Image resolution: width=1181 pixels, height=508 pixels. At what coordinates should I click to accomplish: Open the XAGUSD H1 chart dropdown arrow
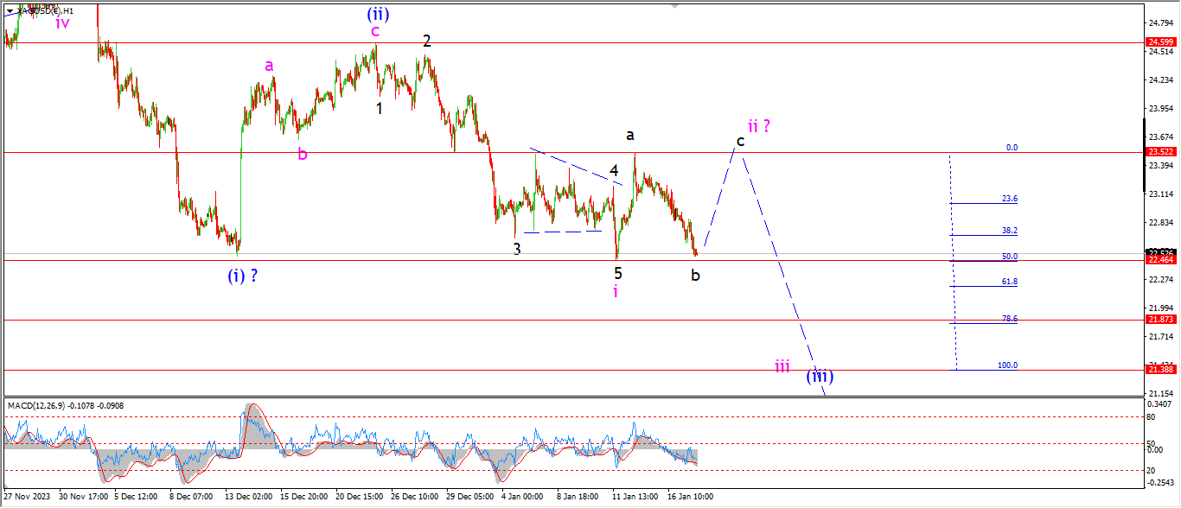pos(10,10)
